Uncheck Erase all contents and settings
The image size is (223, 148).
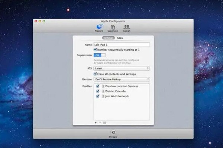[95, 74]
